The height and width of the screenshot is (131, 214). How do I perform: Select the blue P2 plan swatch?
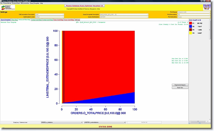(x=191, y=27)
